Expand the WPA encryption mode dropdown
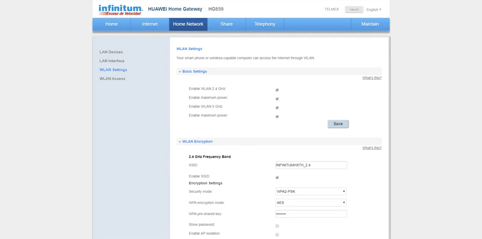The image size is (482, 239). pos(311,203)
